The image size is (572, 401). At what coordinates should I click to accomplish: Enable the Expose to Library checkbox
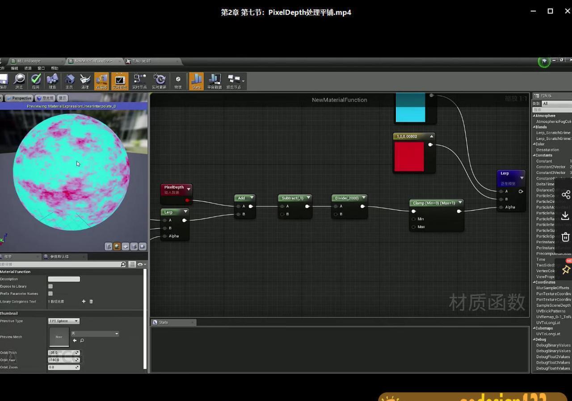50,286
